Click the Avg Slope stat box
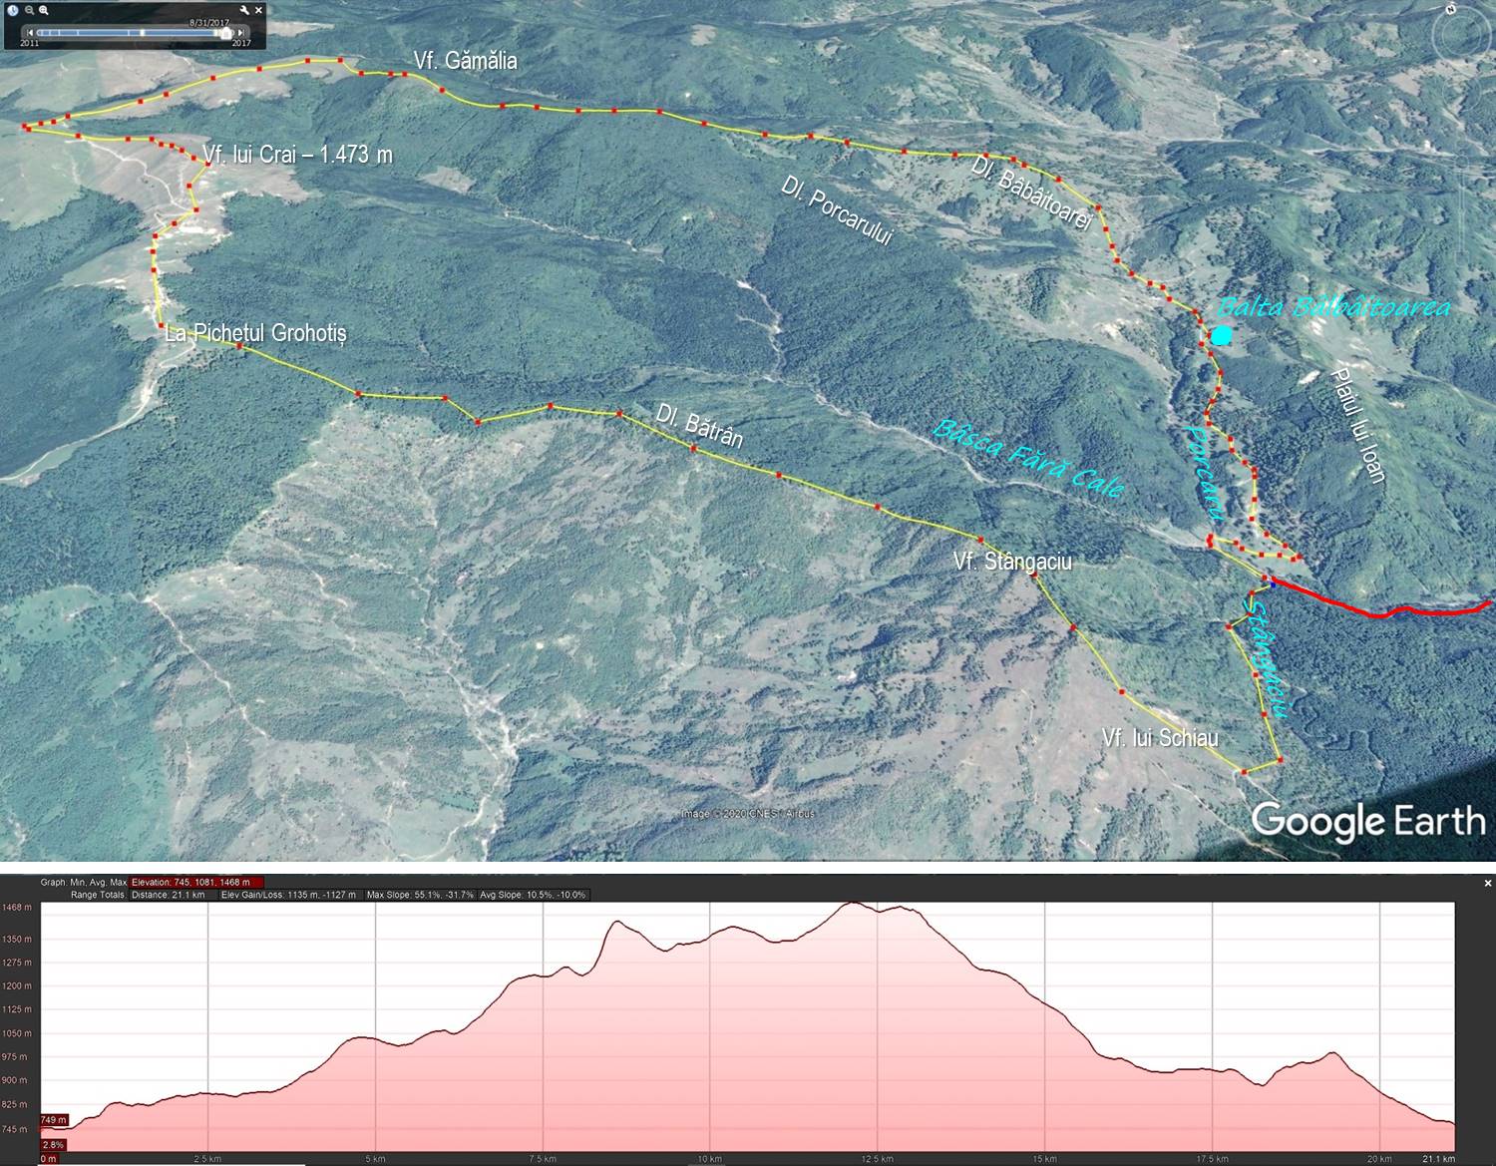The image size is (1496, 1166). [x=533, y=895]
